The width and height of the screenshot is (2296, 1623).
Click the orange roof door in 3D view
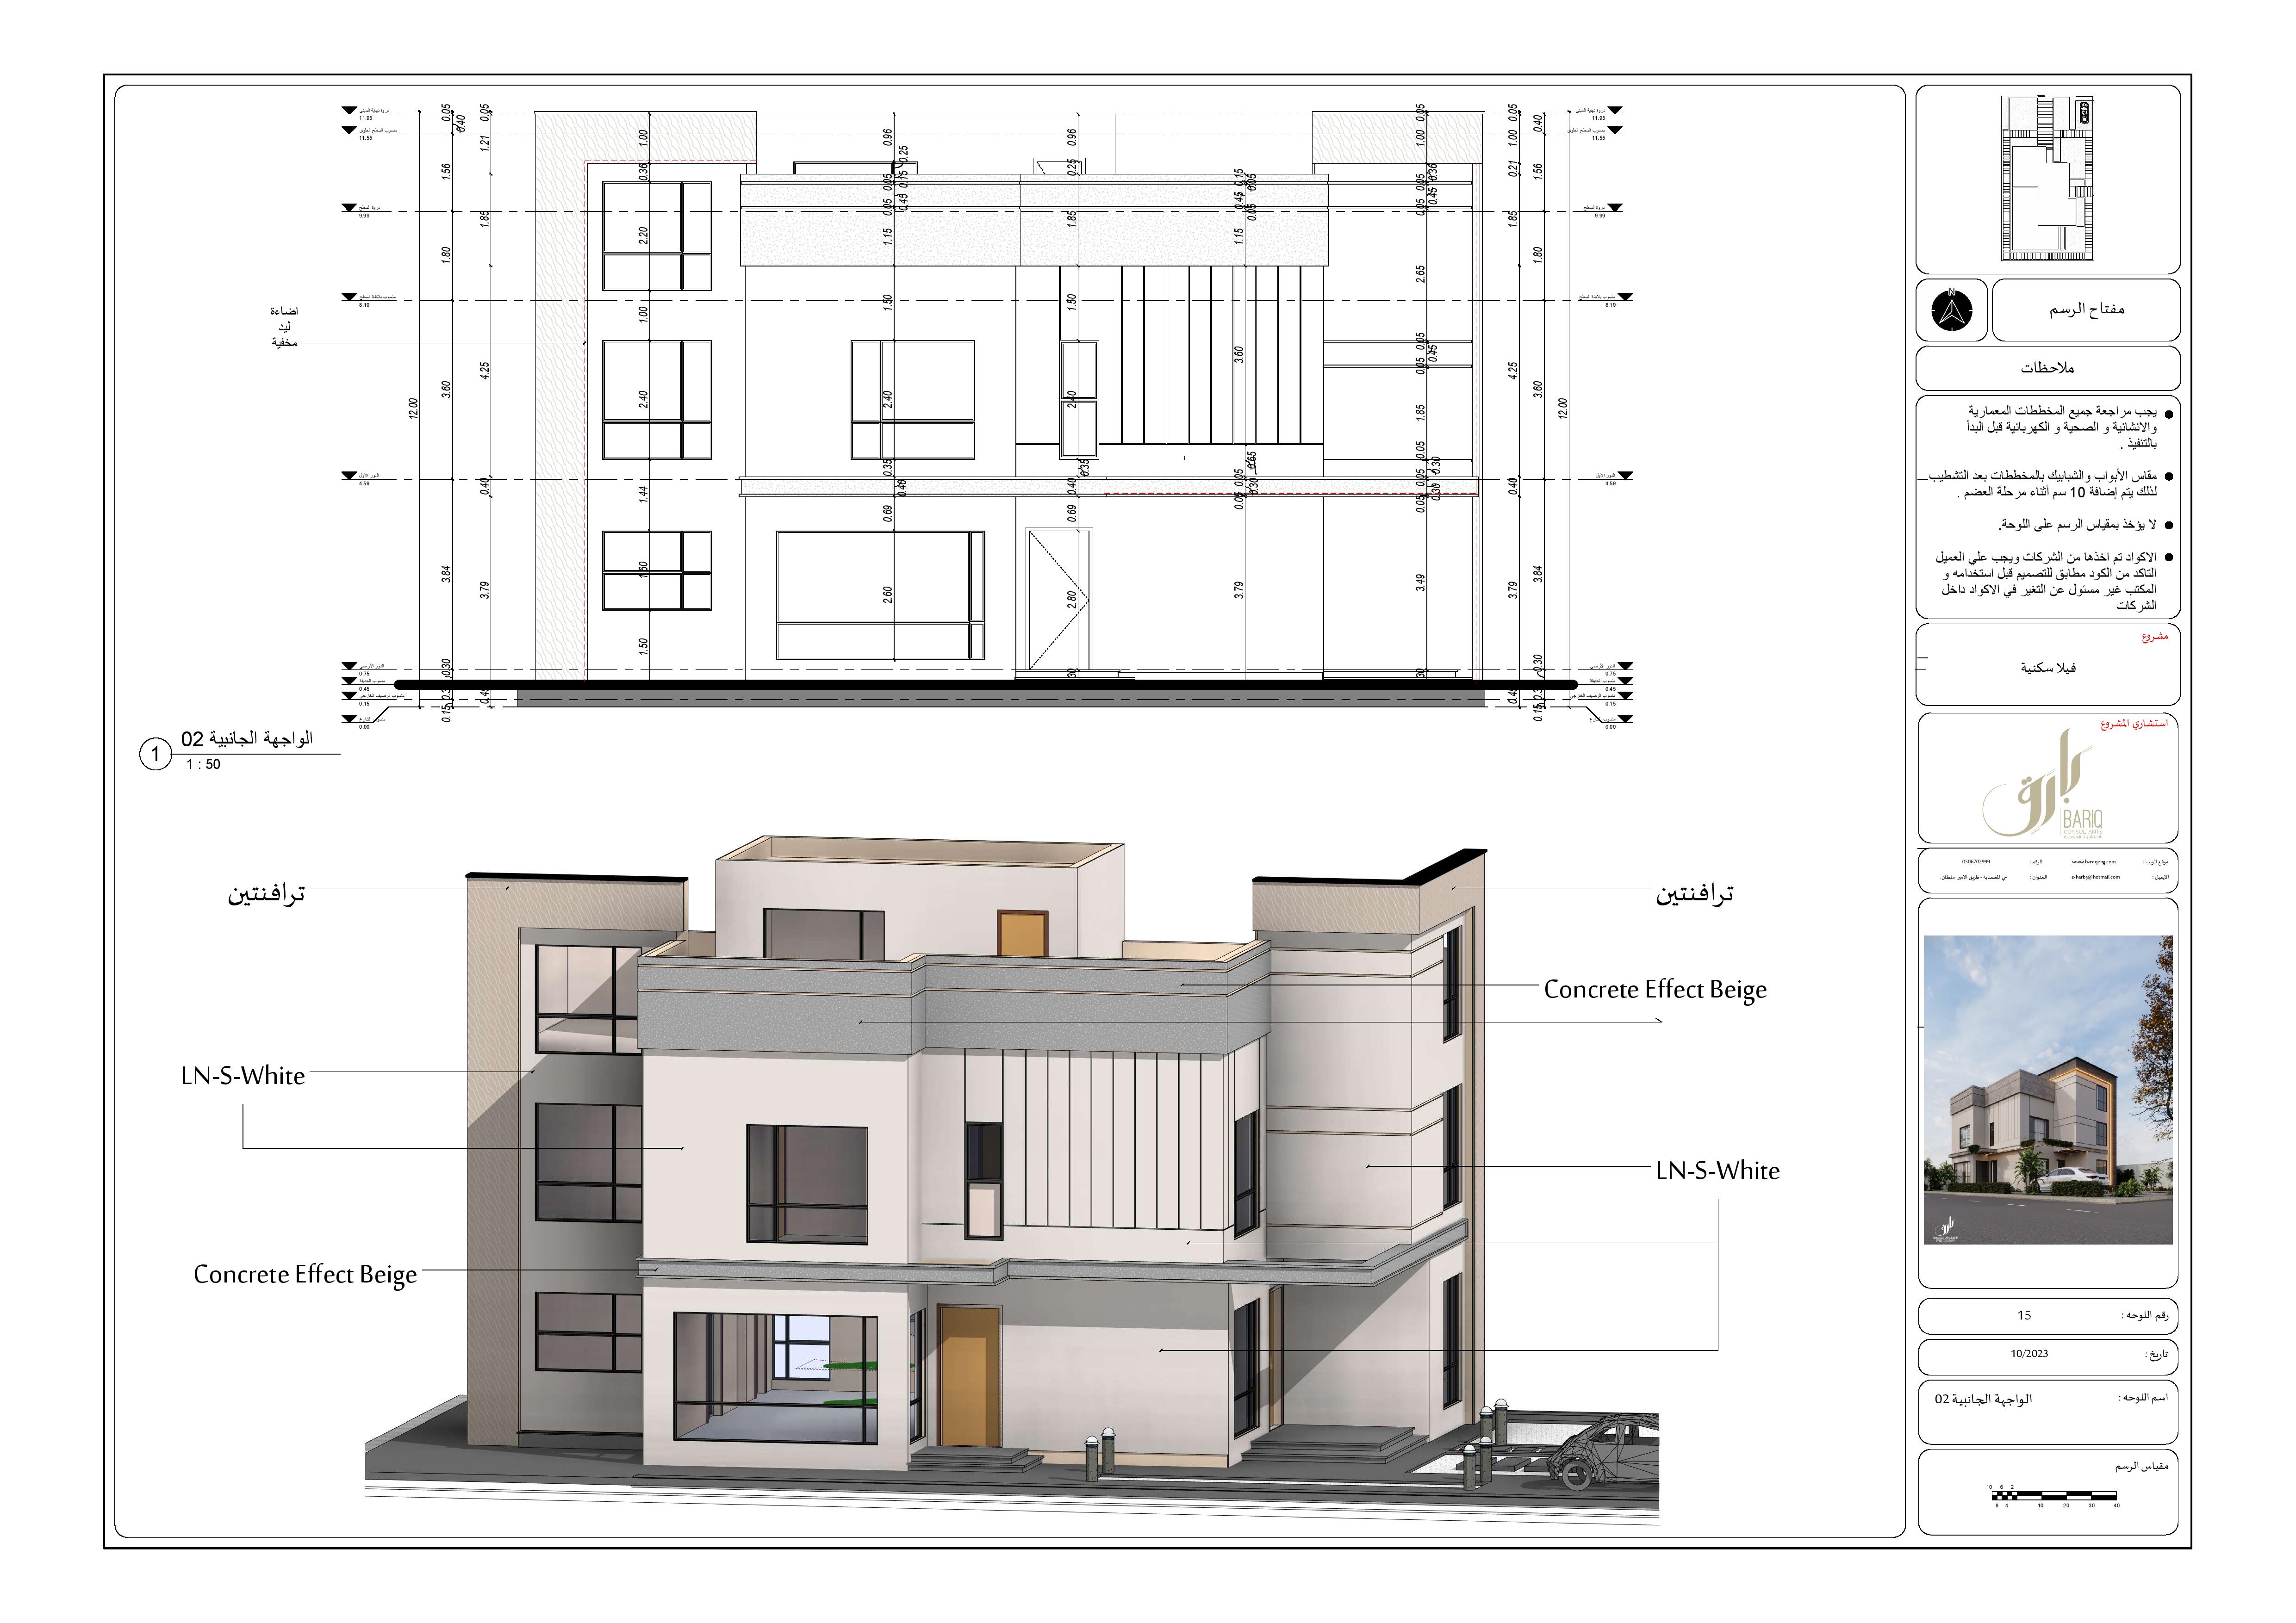pos(1022,934)
